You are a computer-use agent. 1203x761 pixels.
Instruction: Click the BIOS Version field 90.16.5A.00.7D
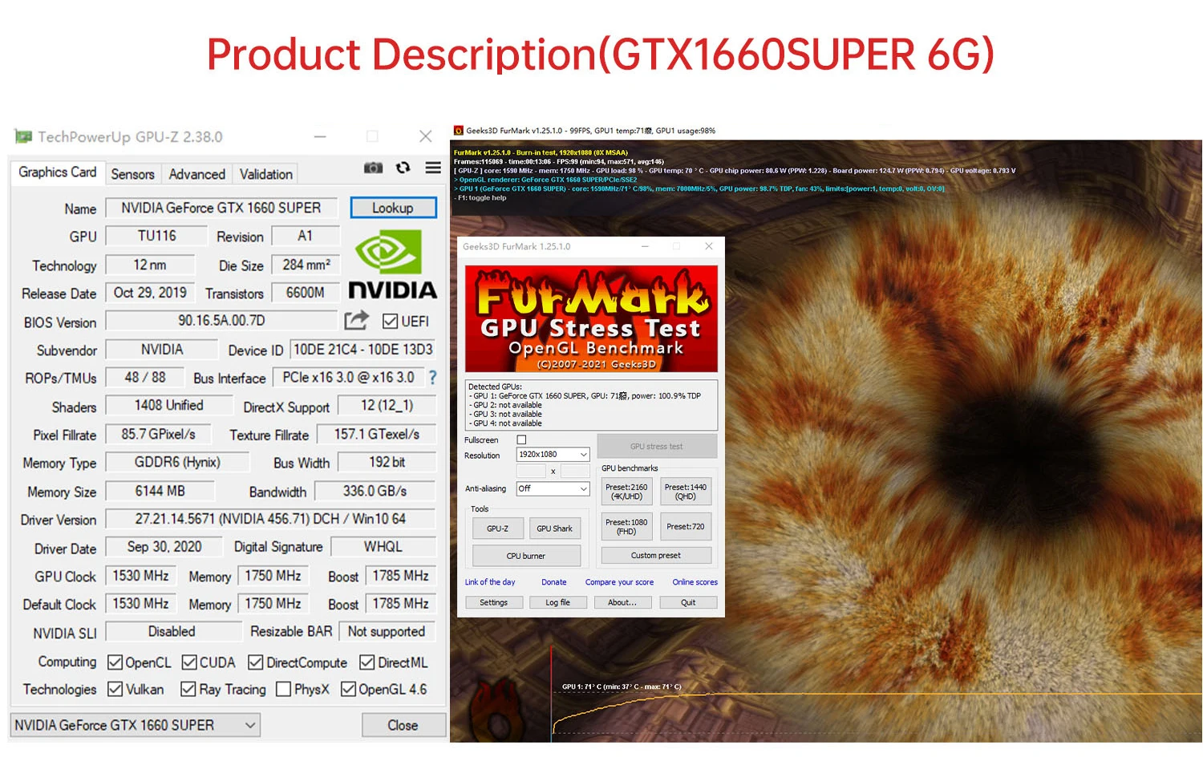point(221,321)
